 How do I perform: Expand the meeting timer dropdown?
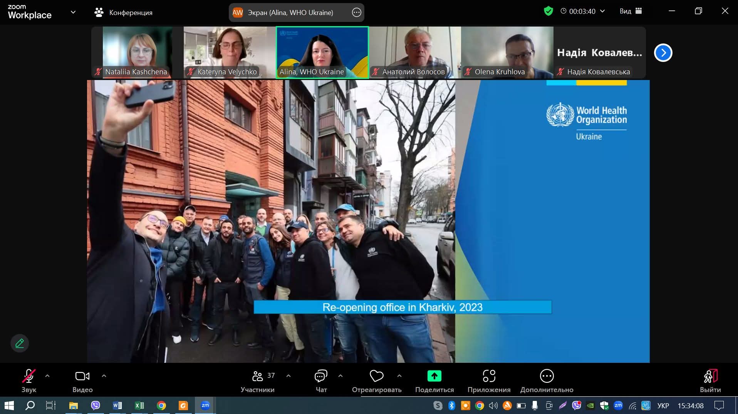point(602,11)
